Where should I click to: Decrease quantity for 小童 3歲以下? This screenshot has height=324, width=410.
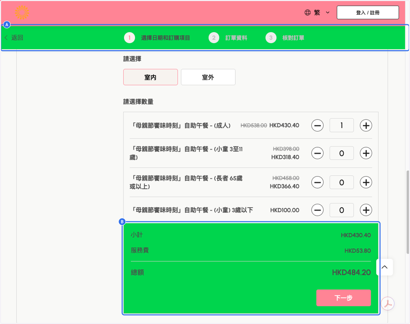(317, 210)
